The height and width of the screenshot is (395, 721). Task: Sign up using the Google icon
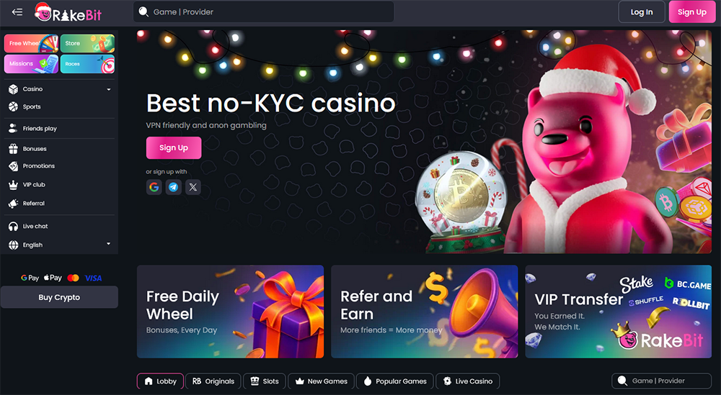click(x=154, y=187)
